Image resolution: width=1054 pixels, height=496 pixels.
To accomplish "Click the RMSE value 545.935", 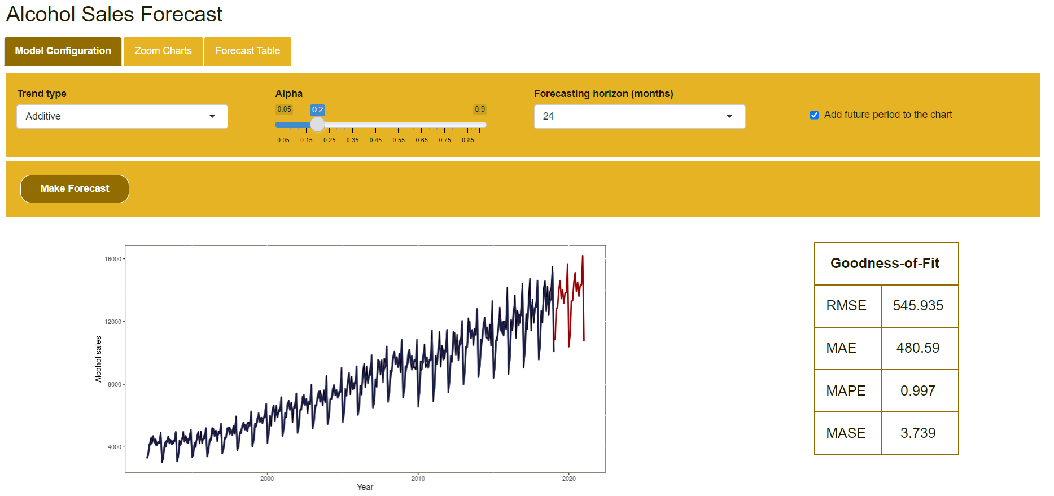I will 917,306.
